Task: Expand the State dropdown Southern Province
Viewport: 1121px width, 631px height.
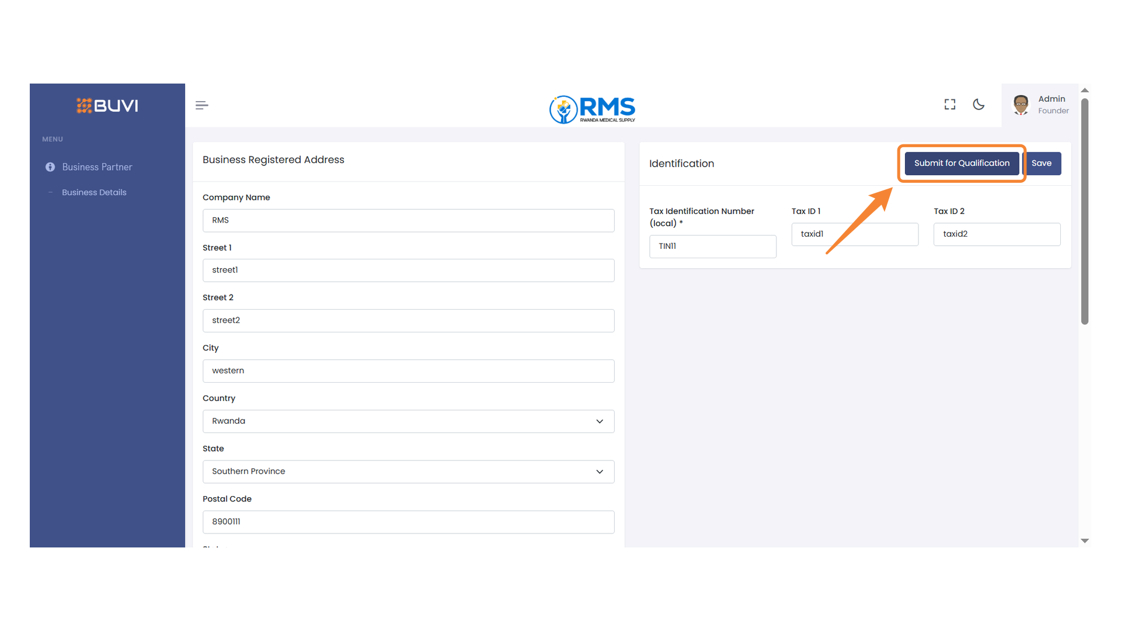Action: point(408,471)
